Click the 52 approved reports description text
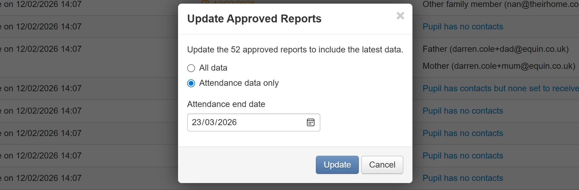Viewport: 579px width, 190px height. point(295,50)
